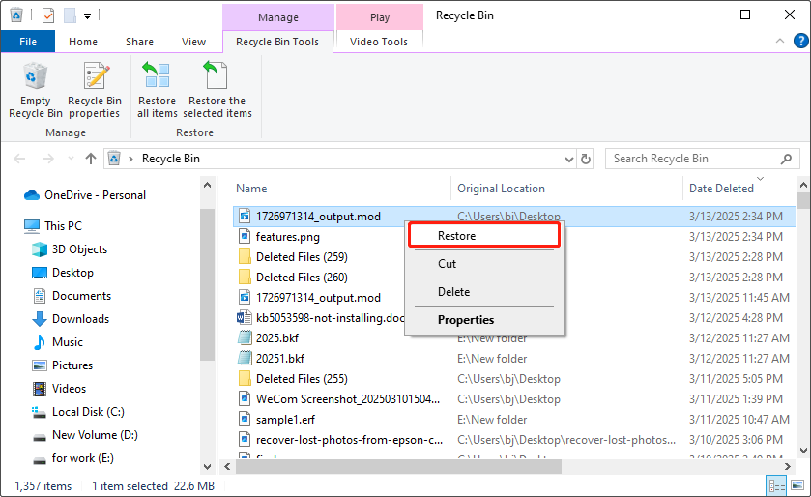Click the horizontal scrollbar thumb
Screen dimensions: 811x497
click(x=398, y=466)
